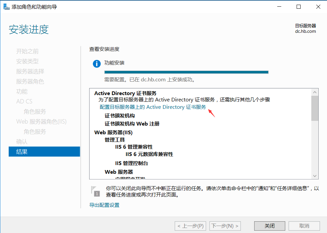Select 角色服务 under AD CS

tap(35, 111)
